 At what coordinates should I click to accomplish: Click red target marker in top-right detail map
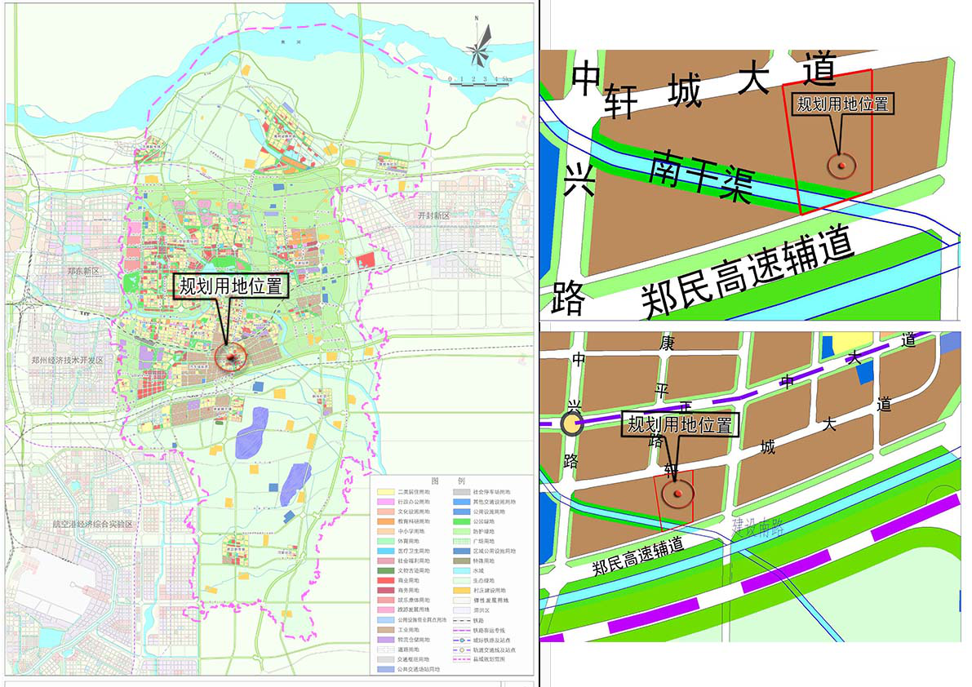point(840,166)
